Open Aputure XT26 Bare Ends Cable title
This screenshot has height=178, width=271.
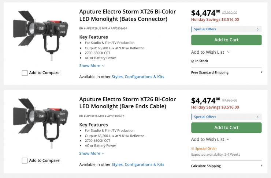pyautogui.click(x=127, y=103)
